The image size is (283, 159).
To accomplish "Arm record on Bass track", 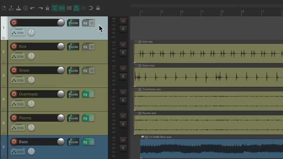I will click(14, 142).
